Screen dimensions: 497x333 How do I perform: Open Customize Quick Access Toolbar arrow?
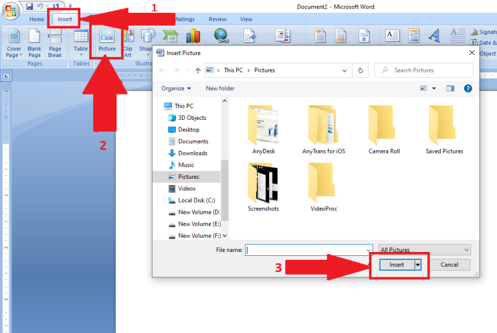(x=70, y=6)
